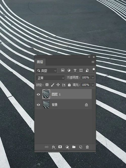
Task: Open the 正常 blend mode dropdown
Action: (x=50, y=78)
